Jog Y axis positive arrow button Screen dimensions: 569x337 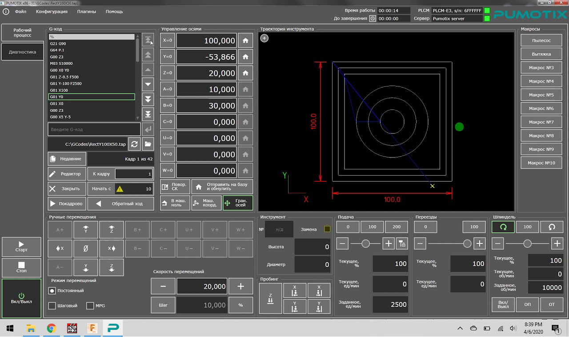tap(86, 230)
